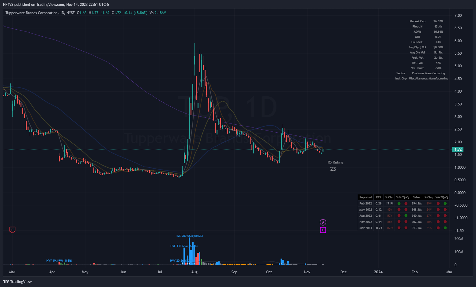The width and height of the screenshot is (476, 287).
Task: Click the Sales column header
Action: pyautogui.click(x=416, y=197)
